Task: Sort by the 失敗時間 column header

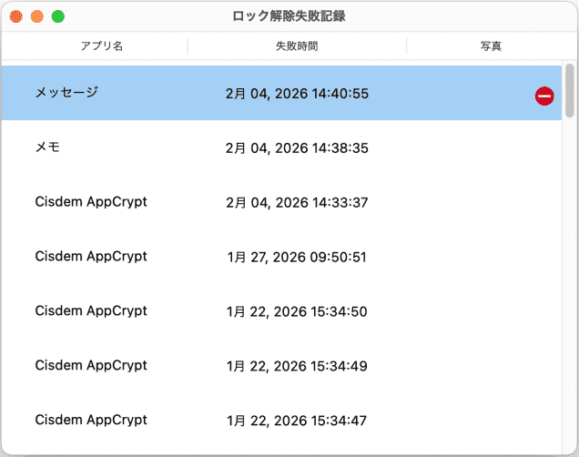Action: 297,46
